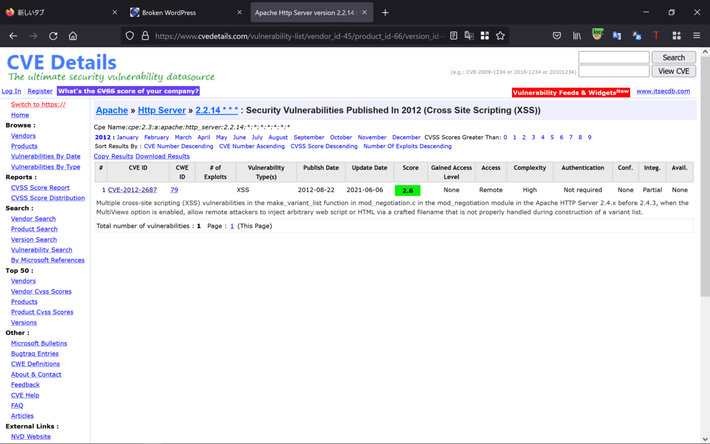Bookmark this page with the star icon
The height and width of the screenshot is (444, 710).
(501, 36)
